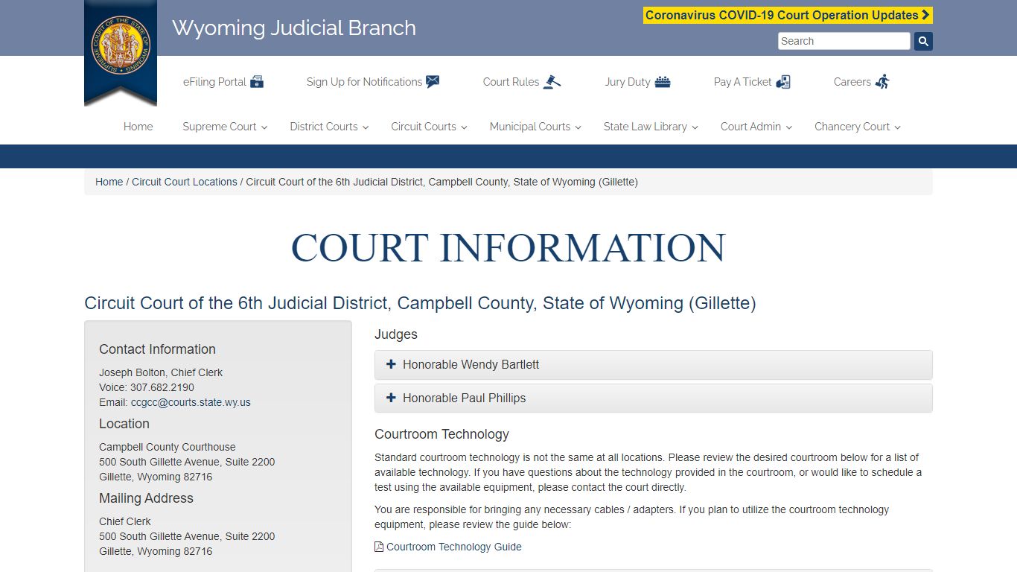This screenshot has height=572, width=1017.
Task: Click the Courtroom Technology heading
Action: point(441,434)
